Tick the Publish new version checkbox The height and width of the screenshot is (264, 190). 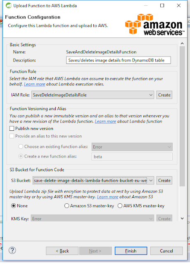[12, 128]
